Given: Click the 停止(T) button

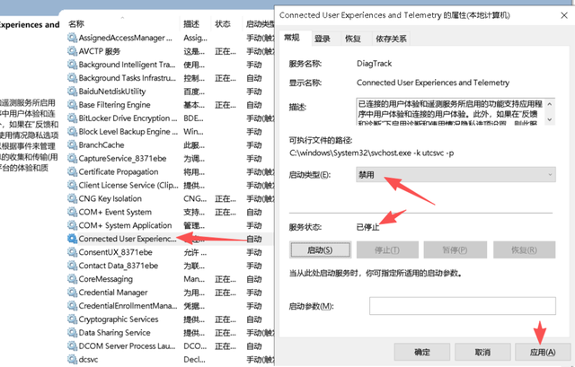Looking at the screenshot, I should 387,249.
